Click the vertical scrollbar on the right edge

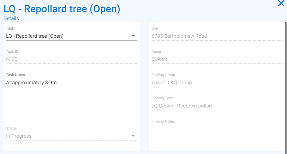(286, 86)
